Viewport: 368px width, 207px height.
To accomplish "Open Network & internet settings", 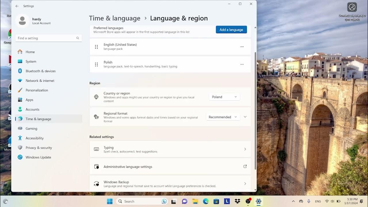I will tap(39, 80).
